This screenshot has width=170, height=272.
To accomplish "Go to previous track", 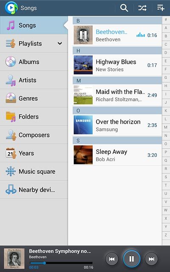I will click(x=112, y=259).
